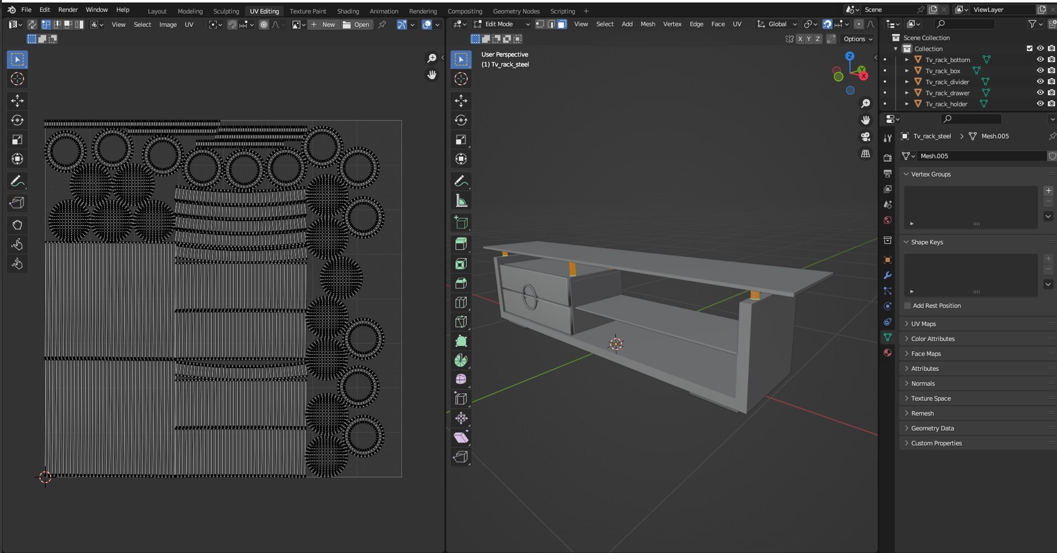Select the Knife tool
1057x553 pixels.
[461, 321]
